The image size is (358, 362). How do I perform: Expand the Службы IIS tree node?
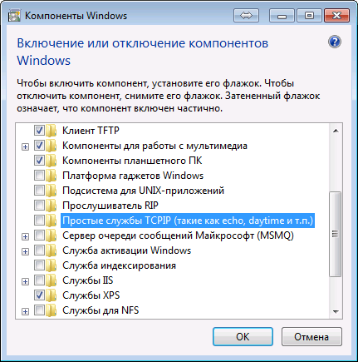pos(25,281)
